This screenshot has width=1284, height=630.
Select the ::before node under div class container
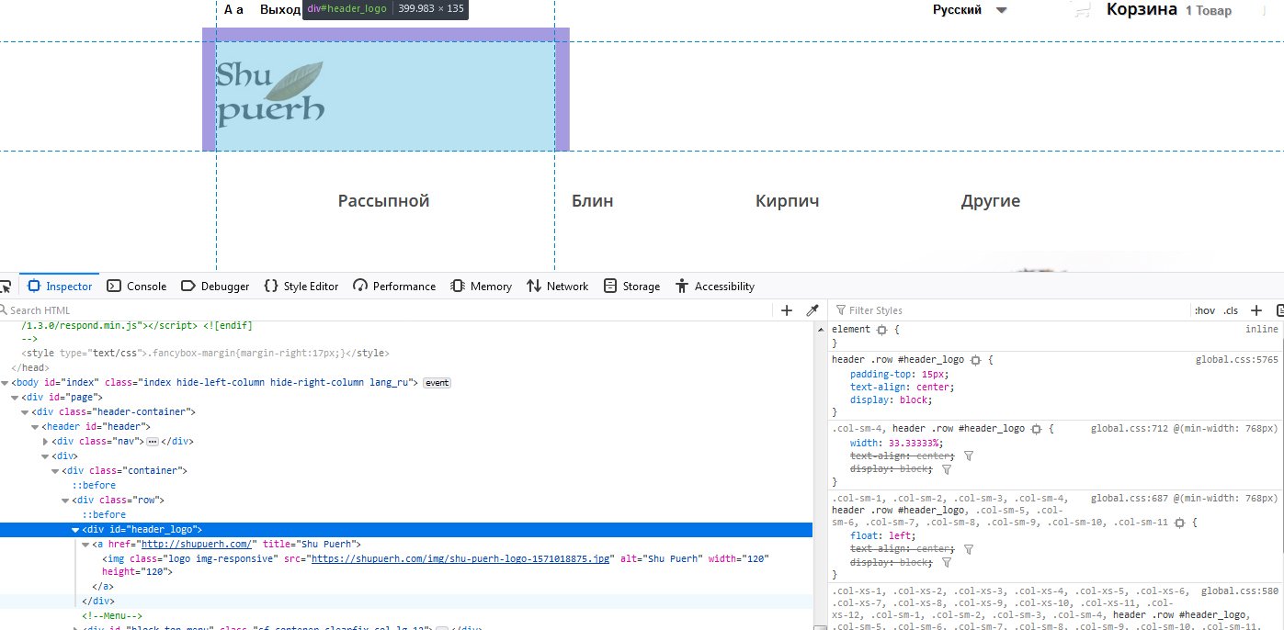(x=95, y=486)
